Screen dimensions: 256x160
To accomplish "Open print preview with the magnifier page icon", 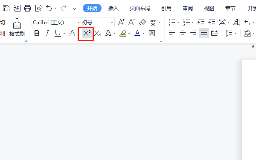I will pyautogui.click(x=38, y=8).
